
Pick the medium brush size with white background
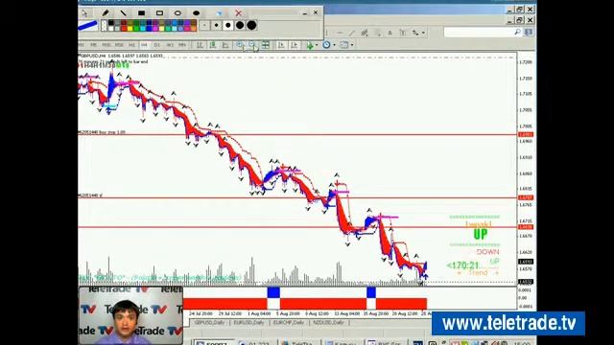coord(228,26)
